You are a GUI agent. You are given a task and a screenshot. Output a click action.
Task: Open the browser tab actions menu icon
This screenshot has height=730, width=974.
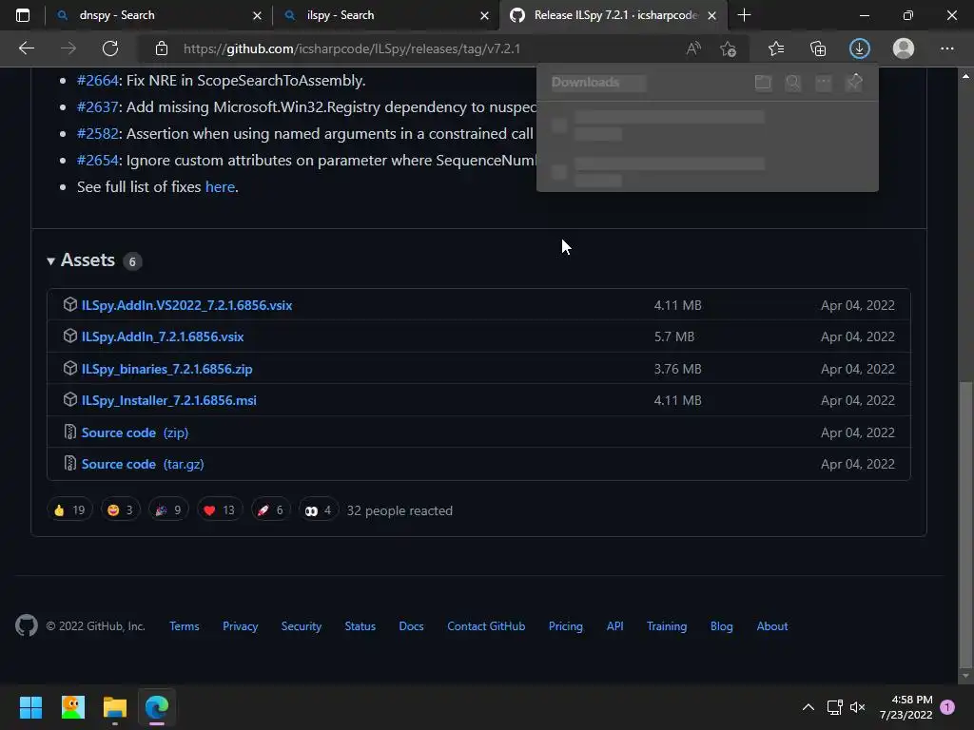[x=23, y=15]
